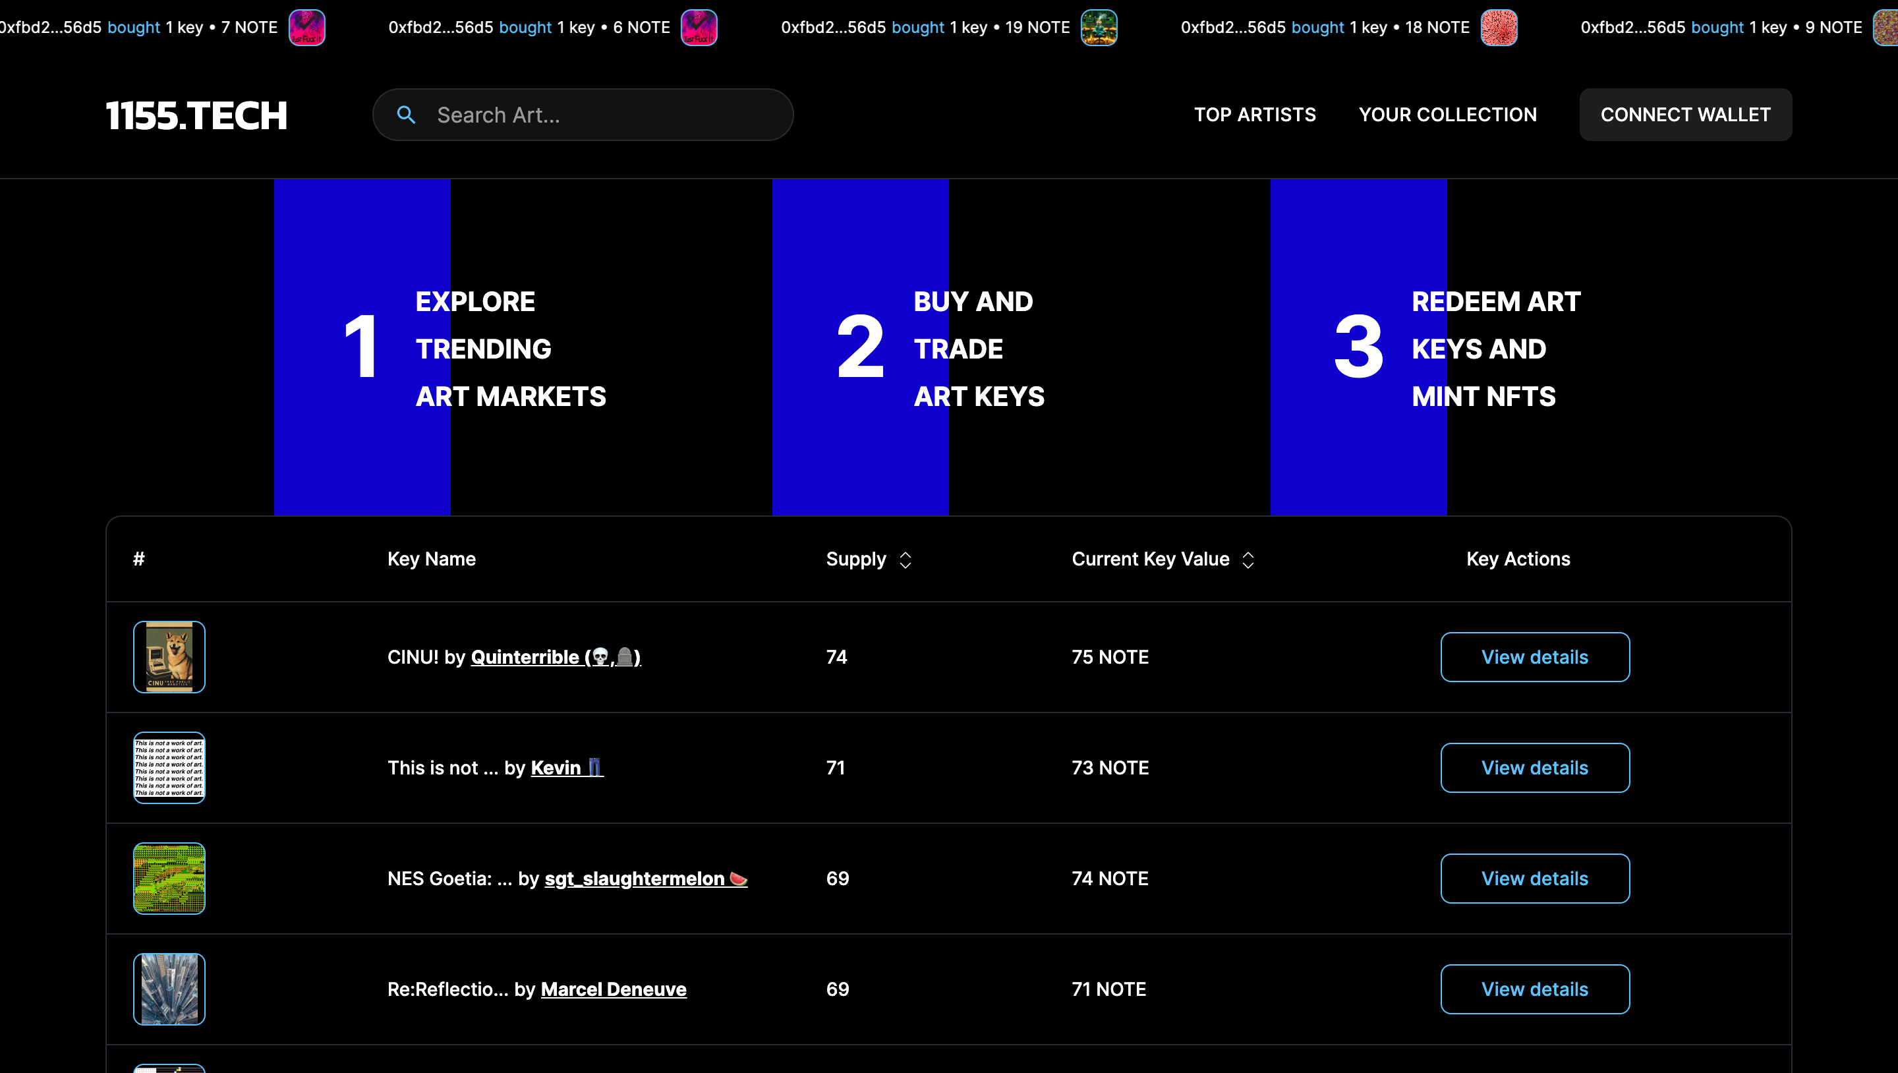View details for the CINU! key
Image resolution: width=1898 pixels, height=1073 pixels.
click(1535, 656)
